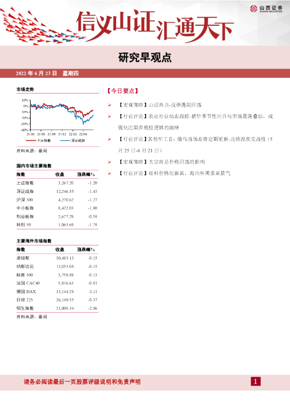Click the 纳斯达克 row in overseas table
Screen dimensions: 290x410
[58, 266]
